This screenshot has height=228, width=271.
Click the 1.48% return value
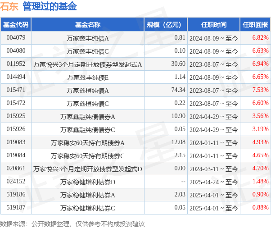260,181
